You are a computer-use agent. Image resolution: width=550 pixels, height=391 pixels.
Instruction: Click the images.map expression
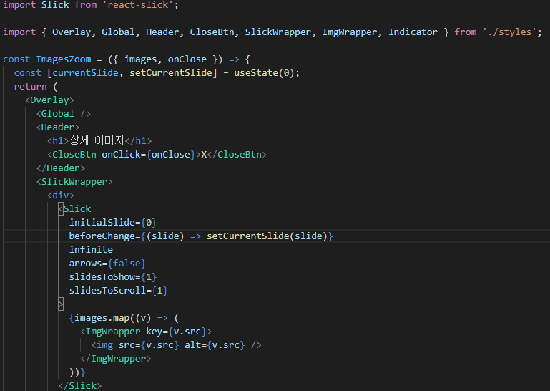(x=102, y=318)
